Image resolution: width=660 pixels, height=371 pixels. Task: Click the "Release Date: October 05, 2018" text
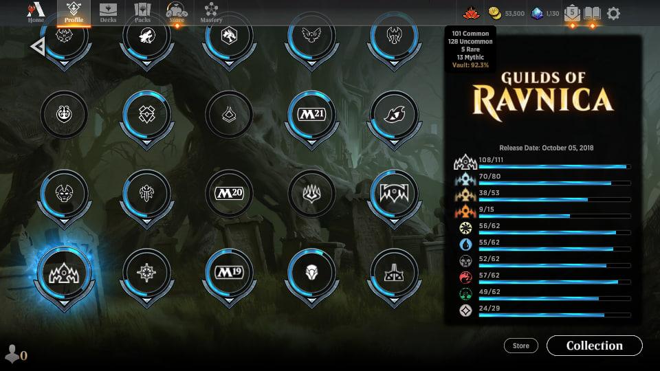tap(546, 148)
